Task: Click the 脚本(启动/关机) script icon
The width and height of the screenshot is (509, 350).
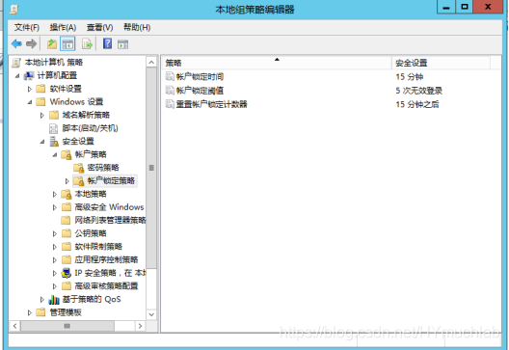Action: [x=53, y=128]
